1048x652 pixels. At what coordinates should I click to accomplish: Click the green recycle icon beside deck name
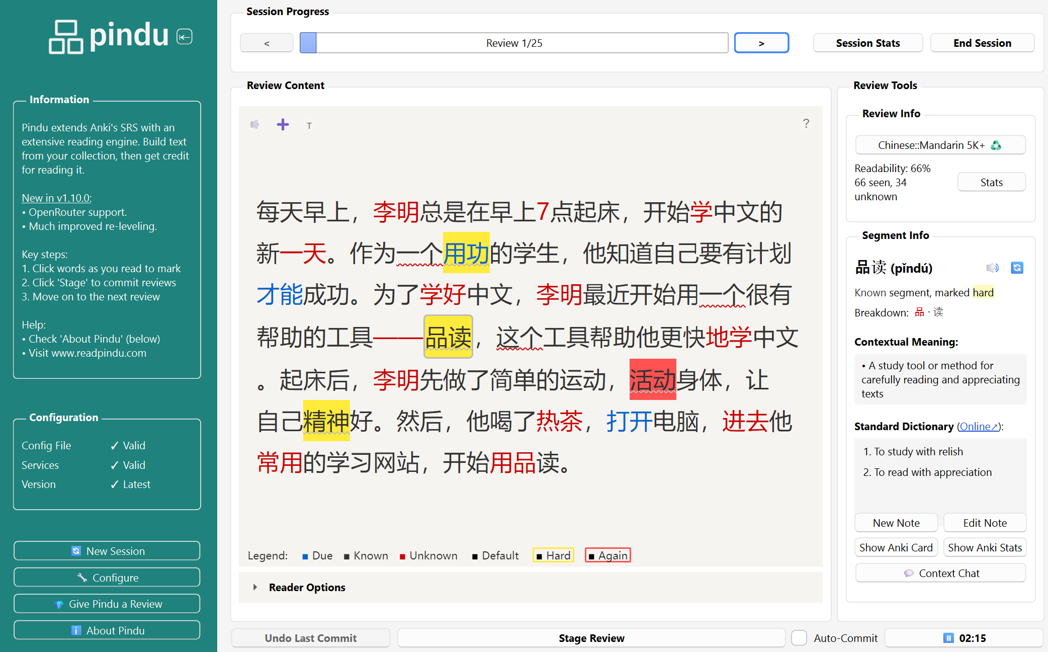point(996,145)
